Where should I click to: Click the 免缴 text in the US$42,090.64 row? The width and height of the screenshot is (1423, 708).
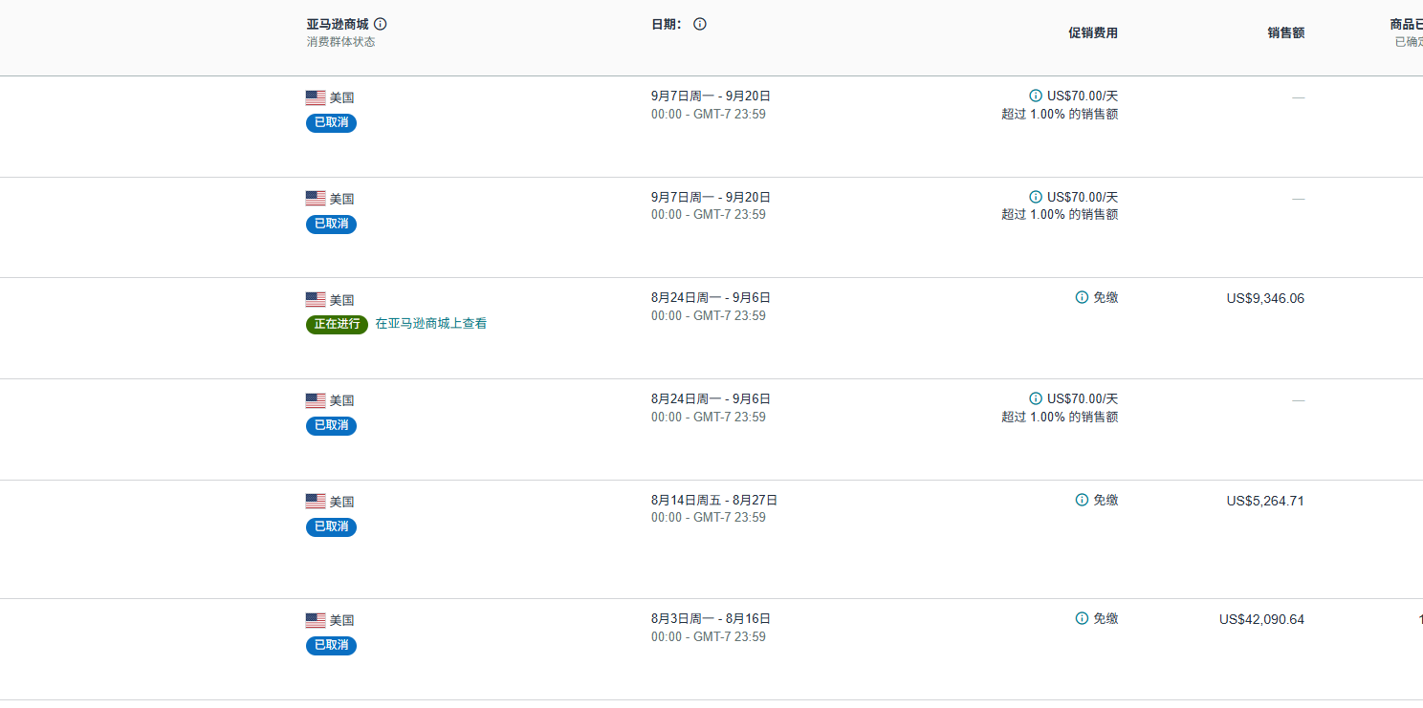coord(1106,618)
